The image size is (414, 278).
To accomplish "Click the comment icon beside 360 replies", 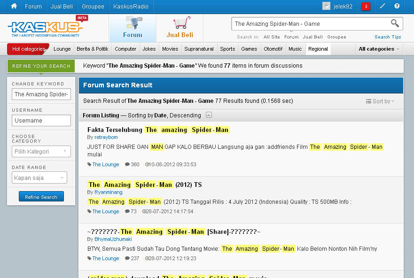I will pos(127,164).
